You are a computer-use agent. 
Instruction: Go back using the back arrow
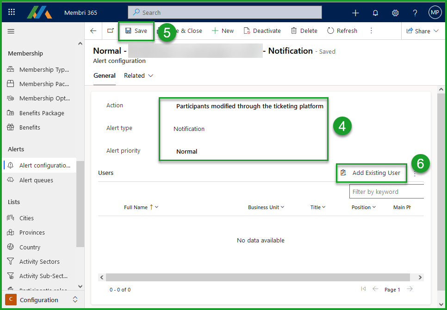click(x=93, y=31)
